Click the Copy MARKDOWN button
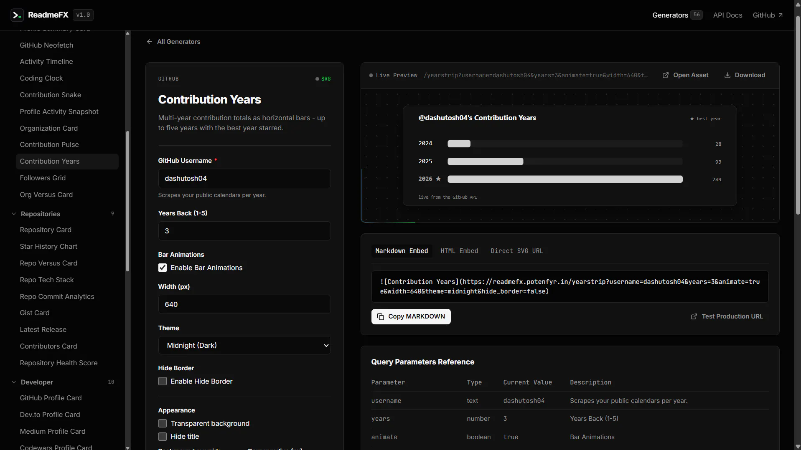This screenshot has height=450, width=801. (x=411, y=316)
